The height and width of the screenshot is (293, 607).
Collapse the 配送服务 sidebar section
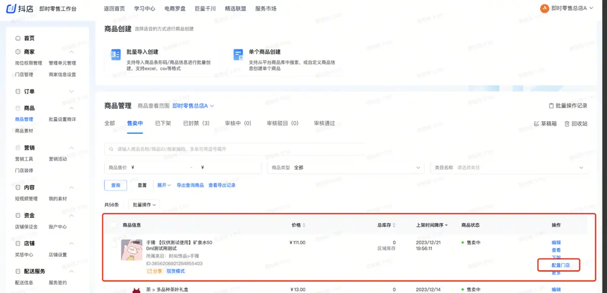tap(71, 271)
